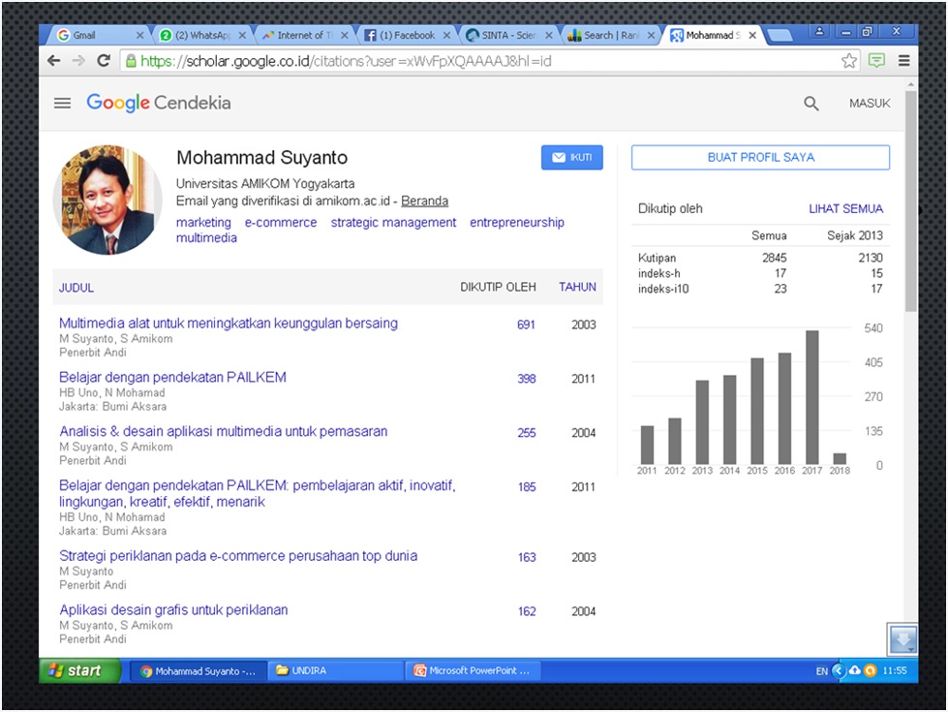
Task: Open Belajar dengan pendekatan PAILKEM article
Action: [173, 378]
